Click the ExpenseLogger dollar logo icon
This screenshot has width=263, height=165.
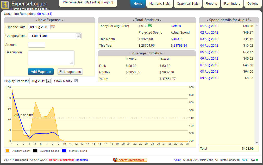[x=5, y=5]
